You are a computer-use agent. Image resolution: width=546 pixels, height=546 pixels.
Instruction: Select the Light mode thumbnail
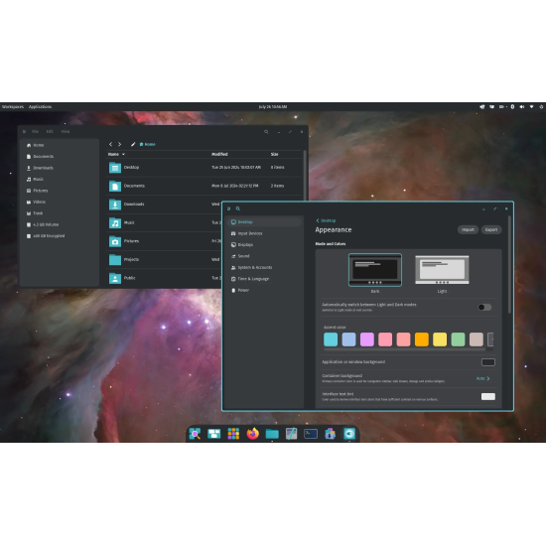tap(442, 270)
